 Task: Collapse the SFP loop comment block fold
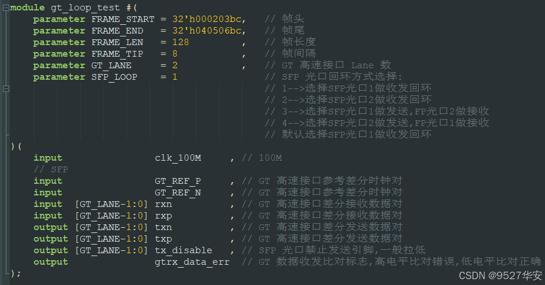[6, 88]
